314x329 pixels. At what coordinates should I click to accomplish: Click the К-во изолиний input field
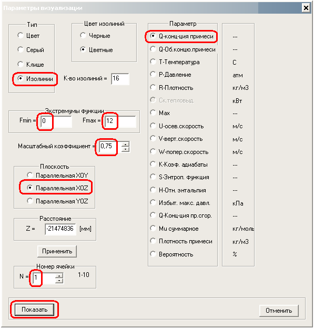120,79
